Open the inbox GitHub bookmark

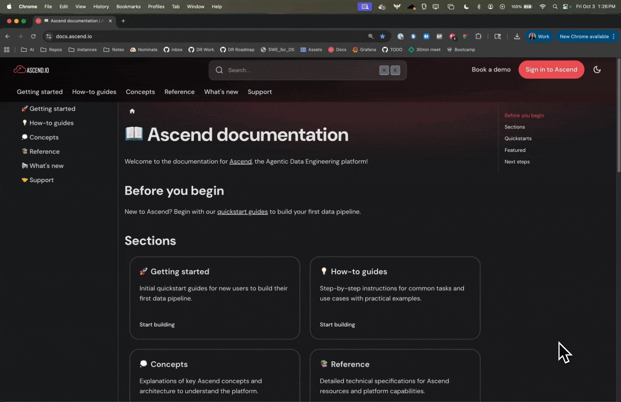(x=173, y=50)
